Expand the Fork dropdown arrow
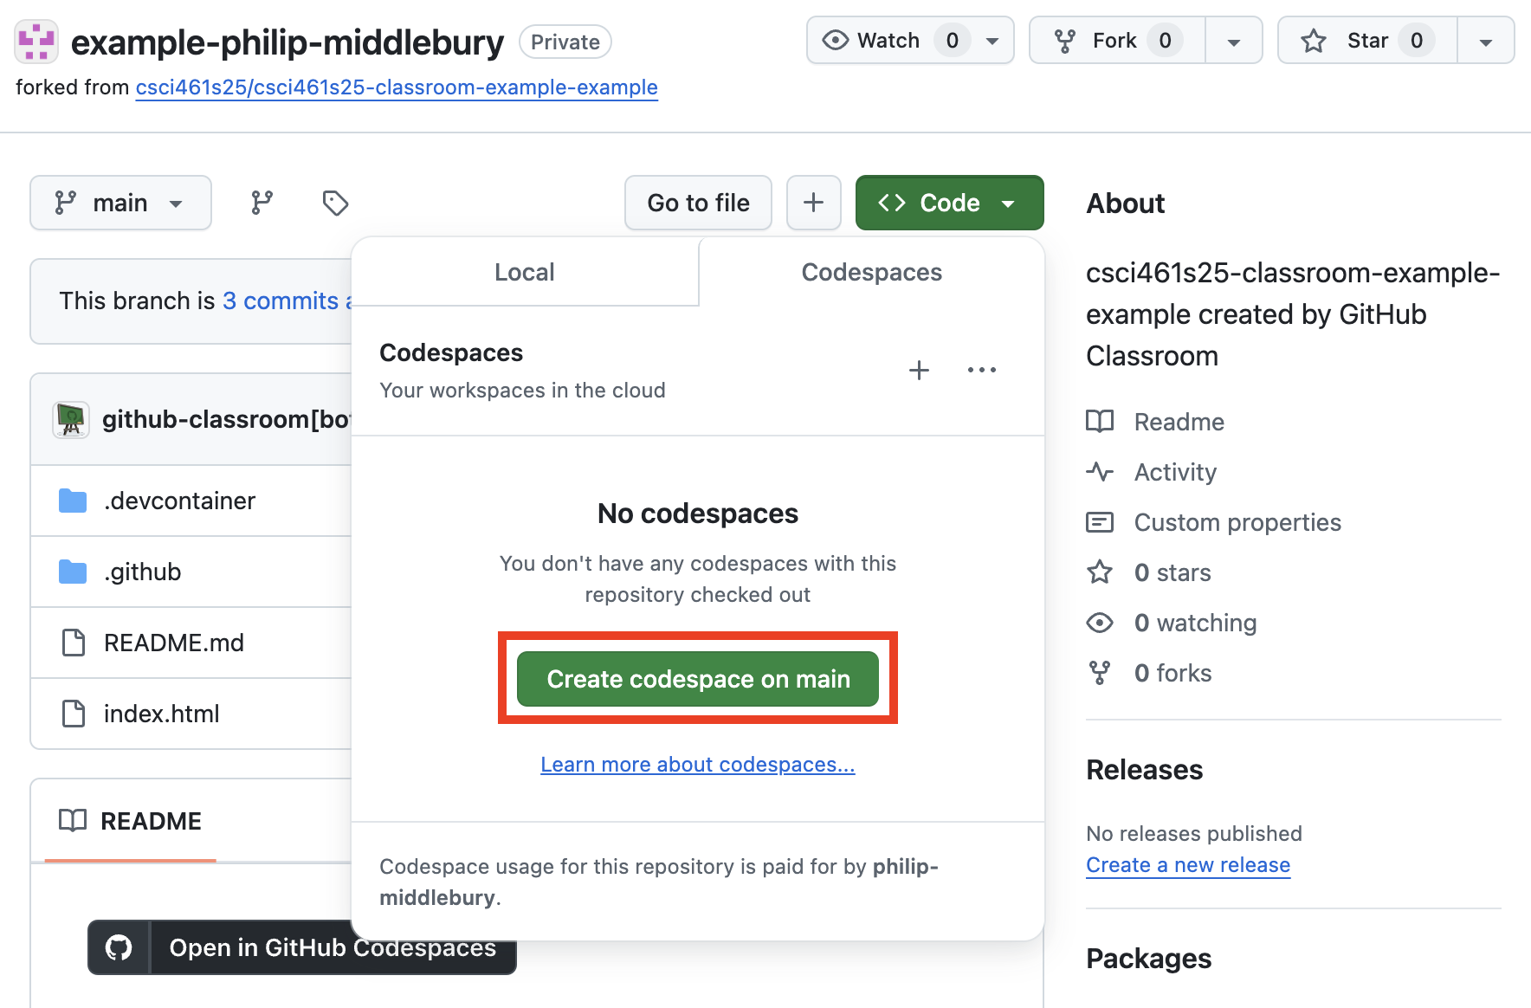1531x1008 pixels. pyautogui.click(x=1234, y=41)
